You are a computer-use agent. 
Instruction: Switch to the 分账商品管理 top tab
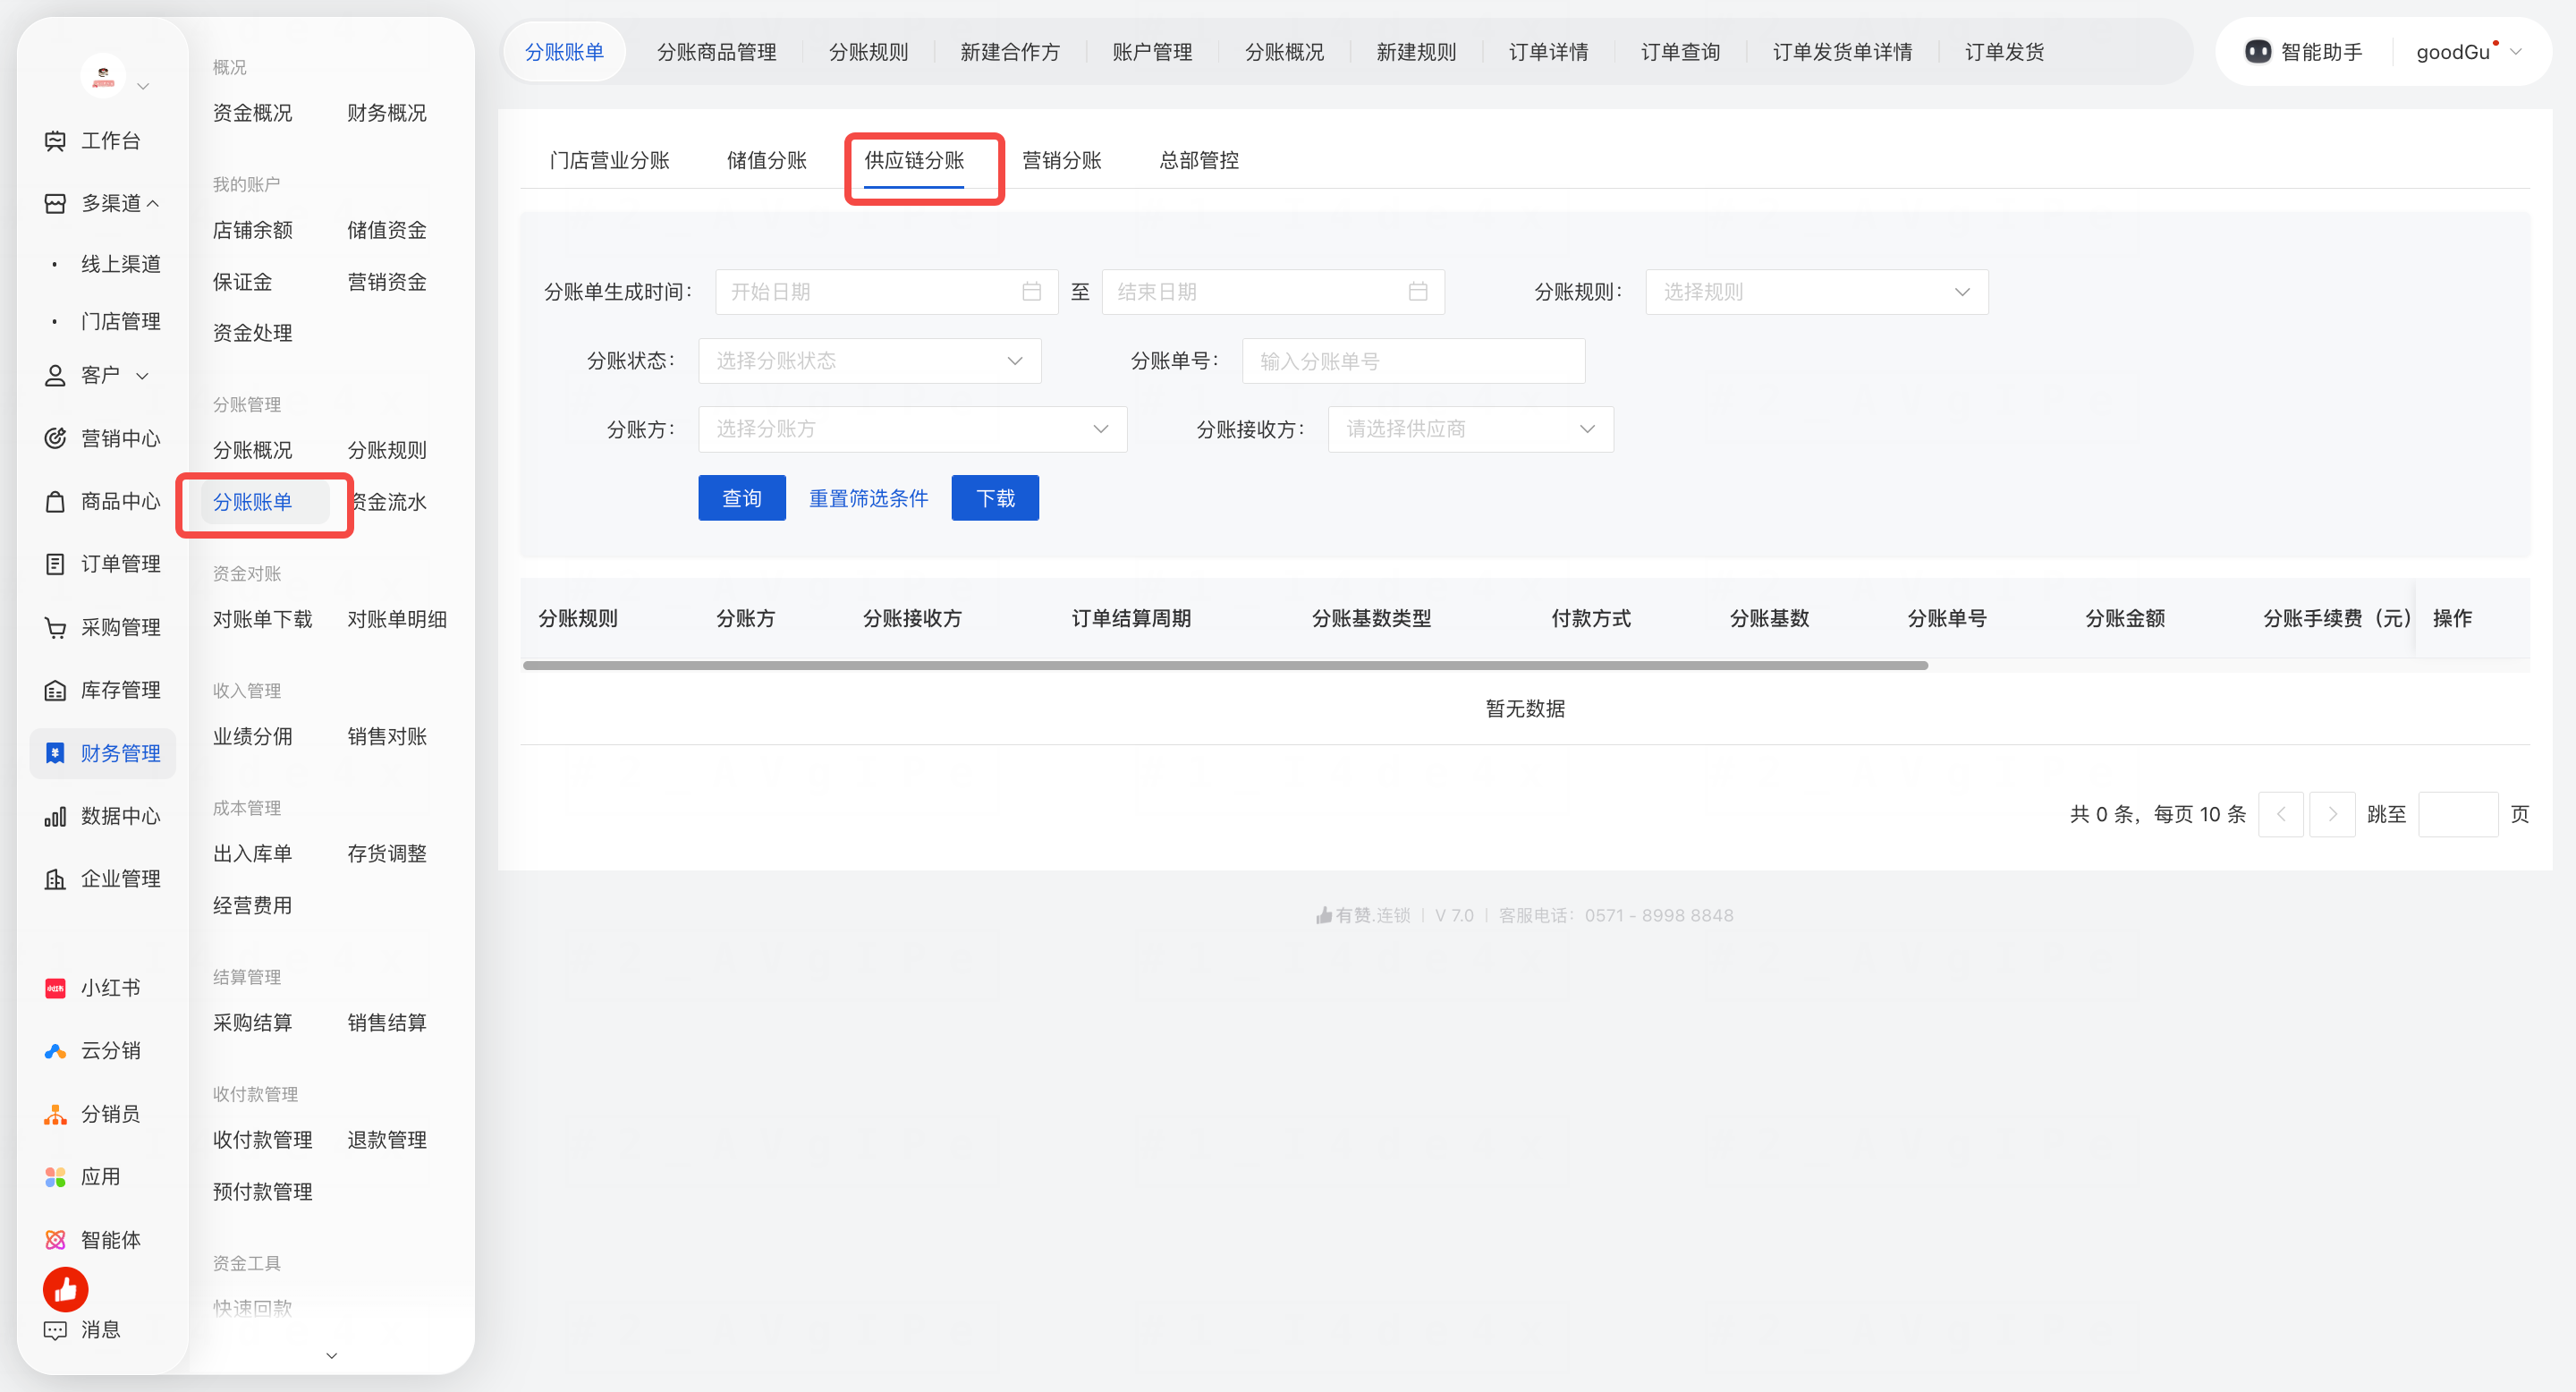(x=716, y=52)
